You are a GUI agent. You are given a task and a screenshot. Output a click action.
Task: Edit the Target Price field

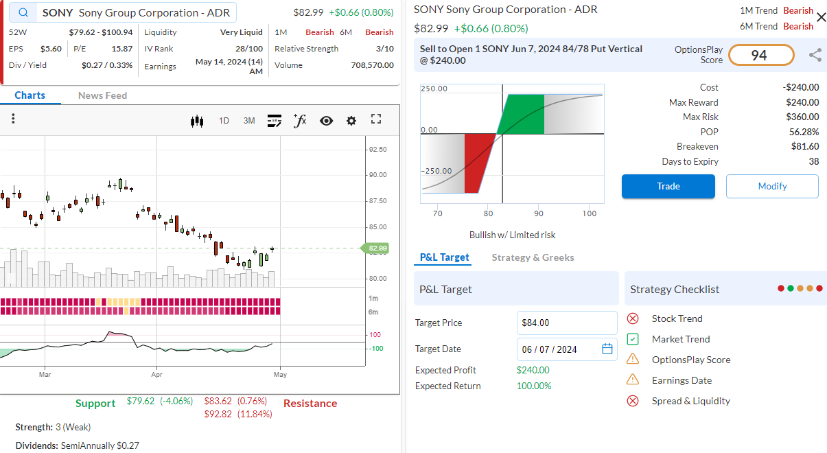(567, 323)
